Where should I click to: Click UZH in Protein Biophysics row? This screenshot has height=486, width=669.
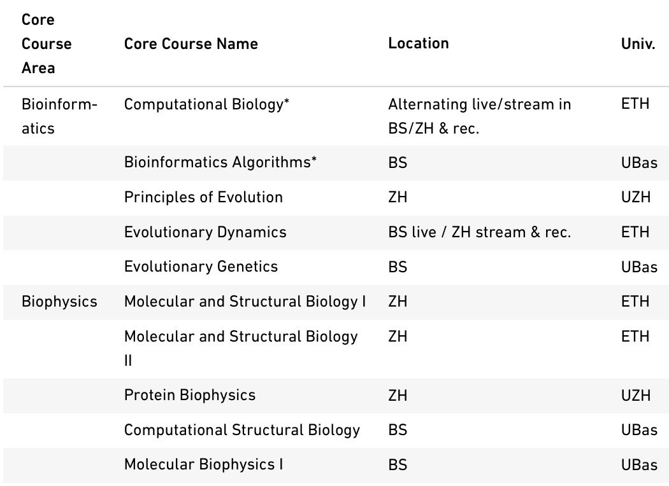pyautogui.click(x=636, y=396)
